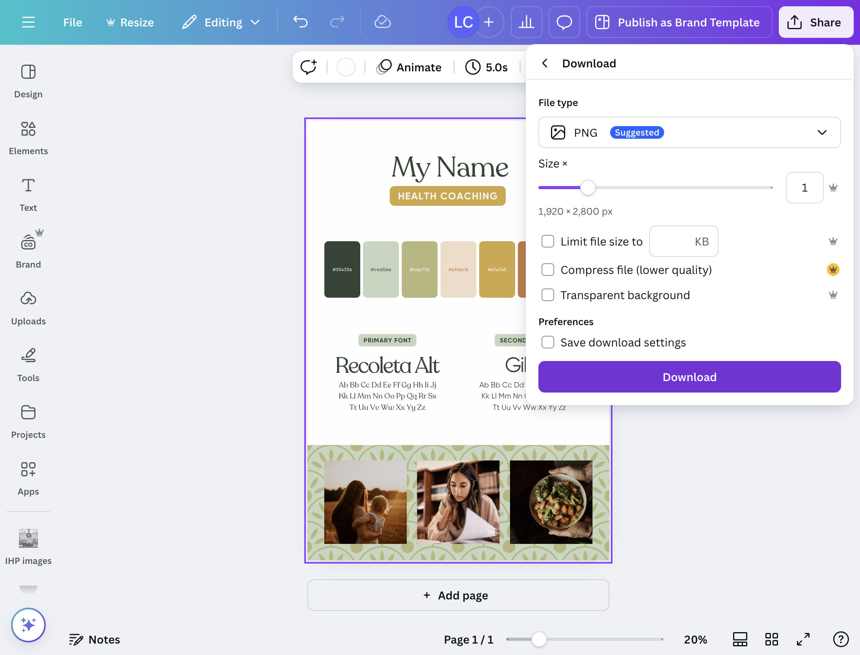Open the Tools panel
The width and height of the screenshot is (860, 655).
click(28, 365)
